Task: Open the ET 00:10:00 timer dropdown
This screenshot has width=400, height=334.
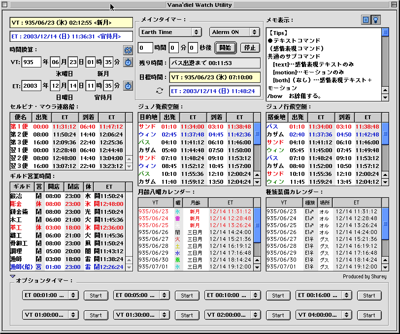Action: click(233, 295)
